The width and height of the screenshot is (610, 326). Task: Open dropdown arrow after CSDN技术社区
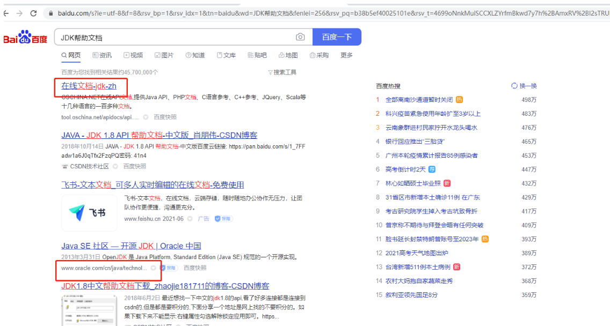click(115, 166)
